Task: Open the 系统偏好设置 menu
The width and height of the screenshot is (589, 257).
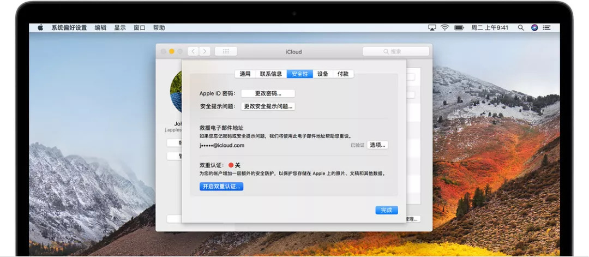Action: (x=69, y=28)
